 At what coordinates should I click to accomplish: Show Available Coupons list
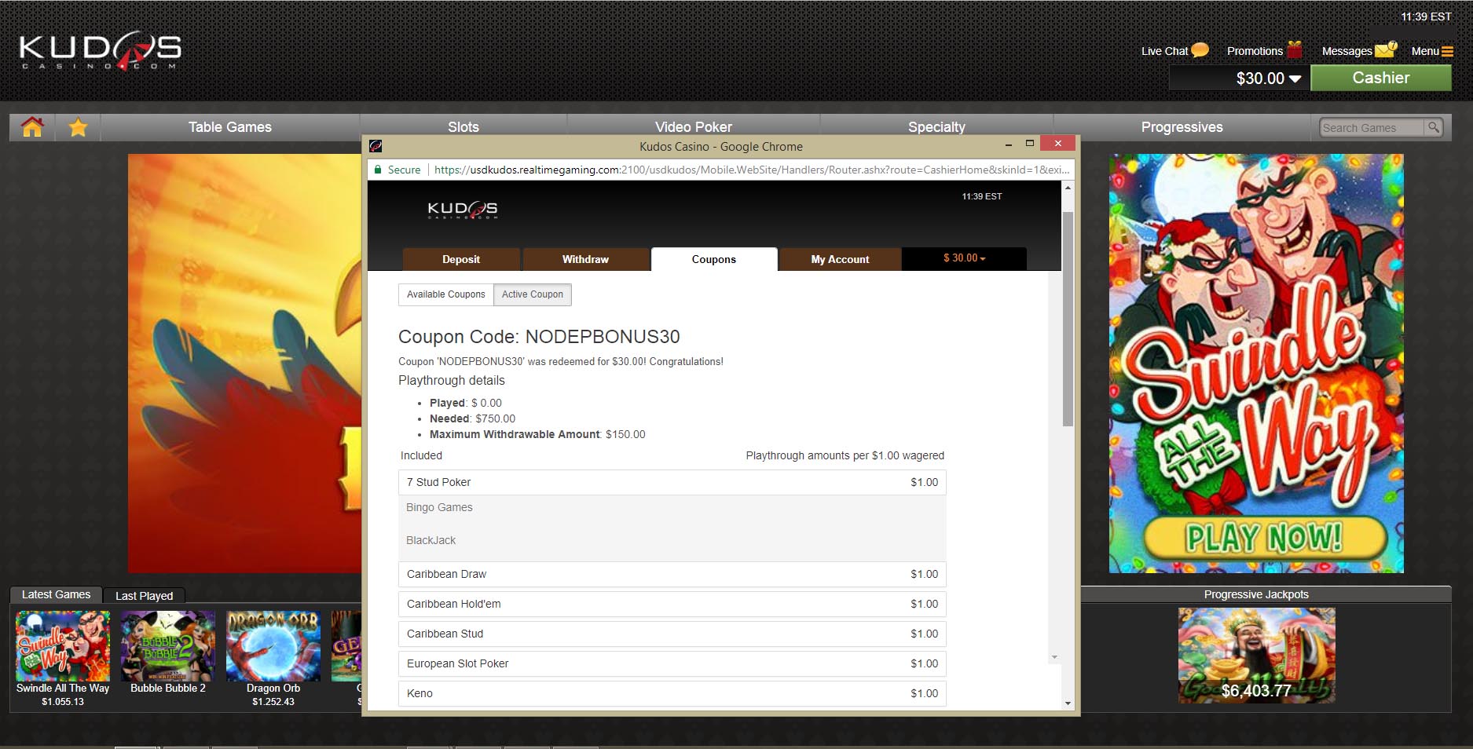point(446,294)
